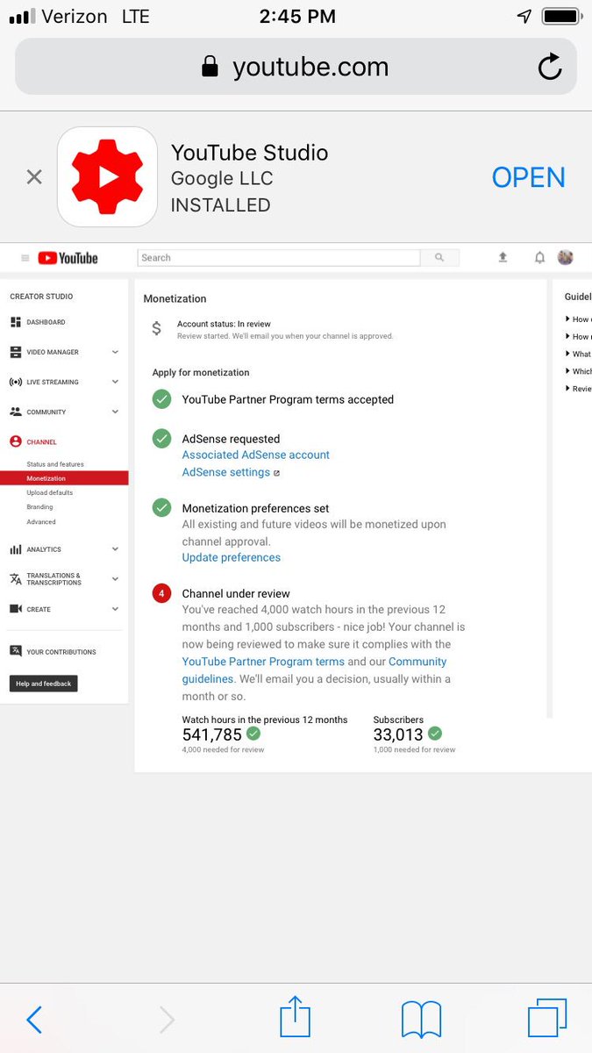Click the Help and feedback button
The image size is (592, 1053).
click(44, 684)
